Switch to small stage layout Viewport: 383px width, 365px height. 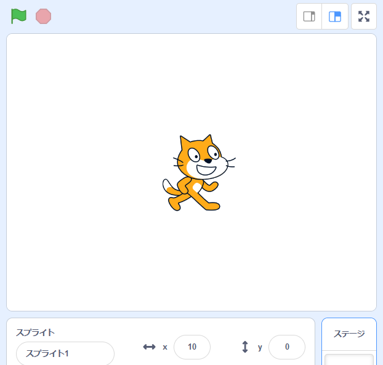tap(309, 17)
